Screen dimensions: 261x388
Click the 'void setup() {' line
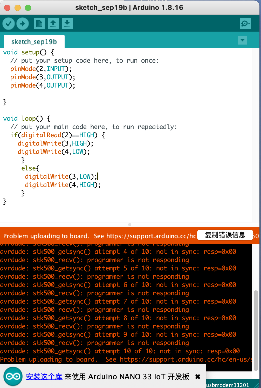pos(29,52)
